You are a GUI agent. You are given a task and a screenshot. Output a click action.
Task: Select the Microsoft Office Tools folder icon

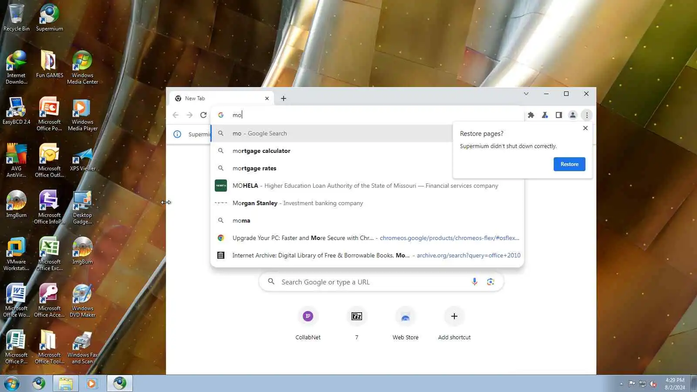[x=49, y=347]
